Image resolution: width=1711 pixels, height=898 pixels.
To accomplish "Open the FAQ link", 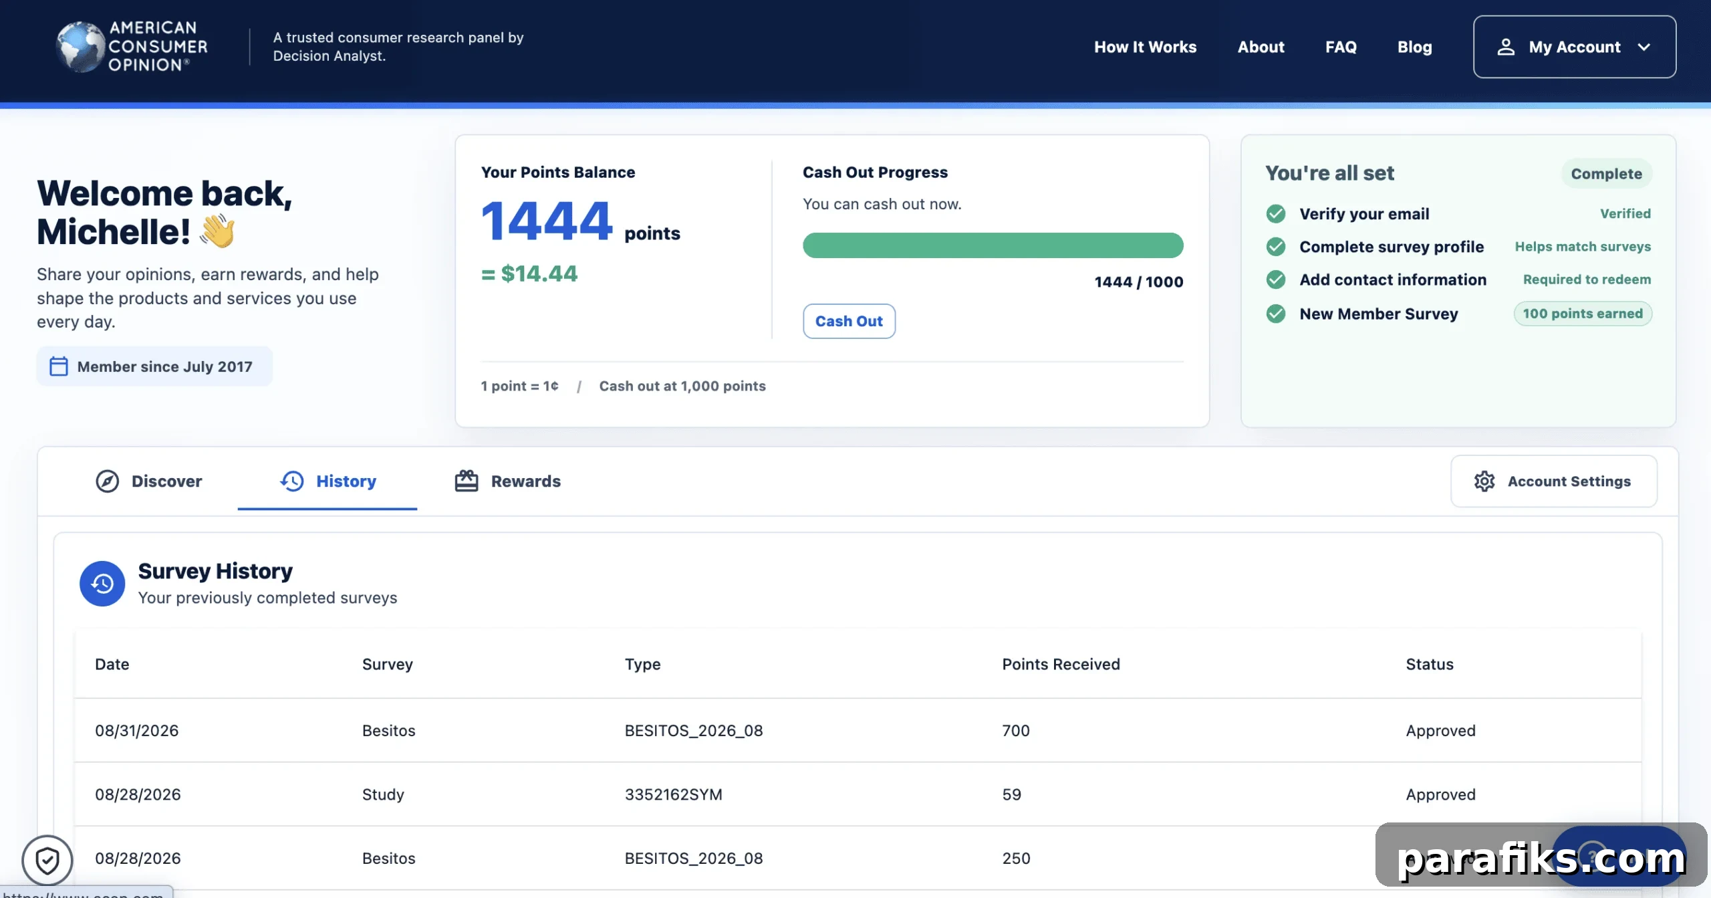I will click(x=1341, y=47).
